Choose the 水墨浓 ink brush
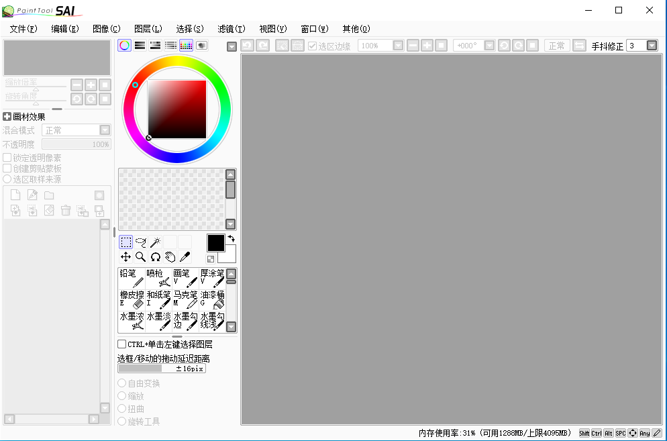This screenshot has height=441, width=667. click(132, 322)
